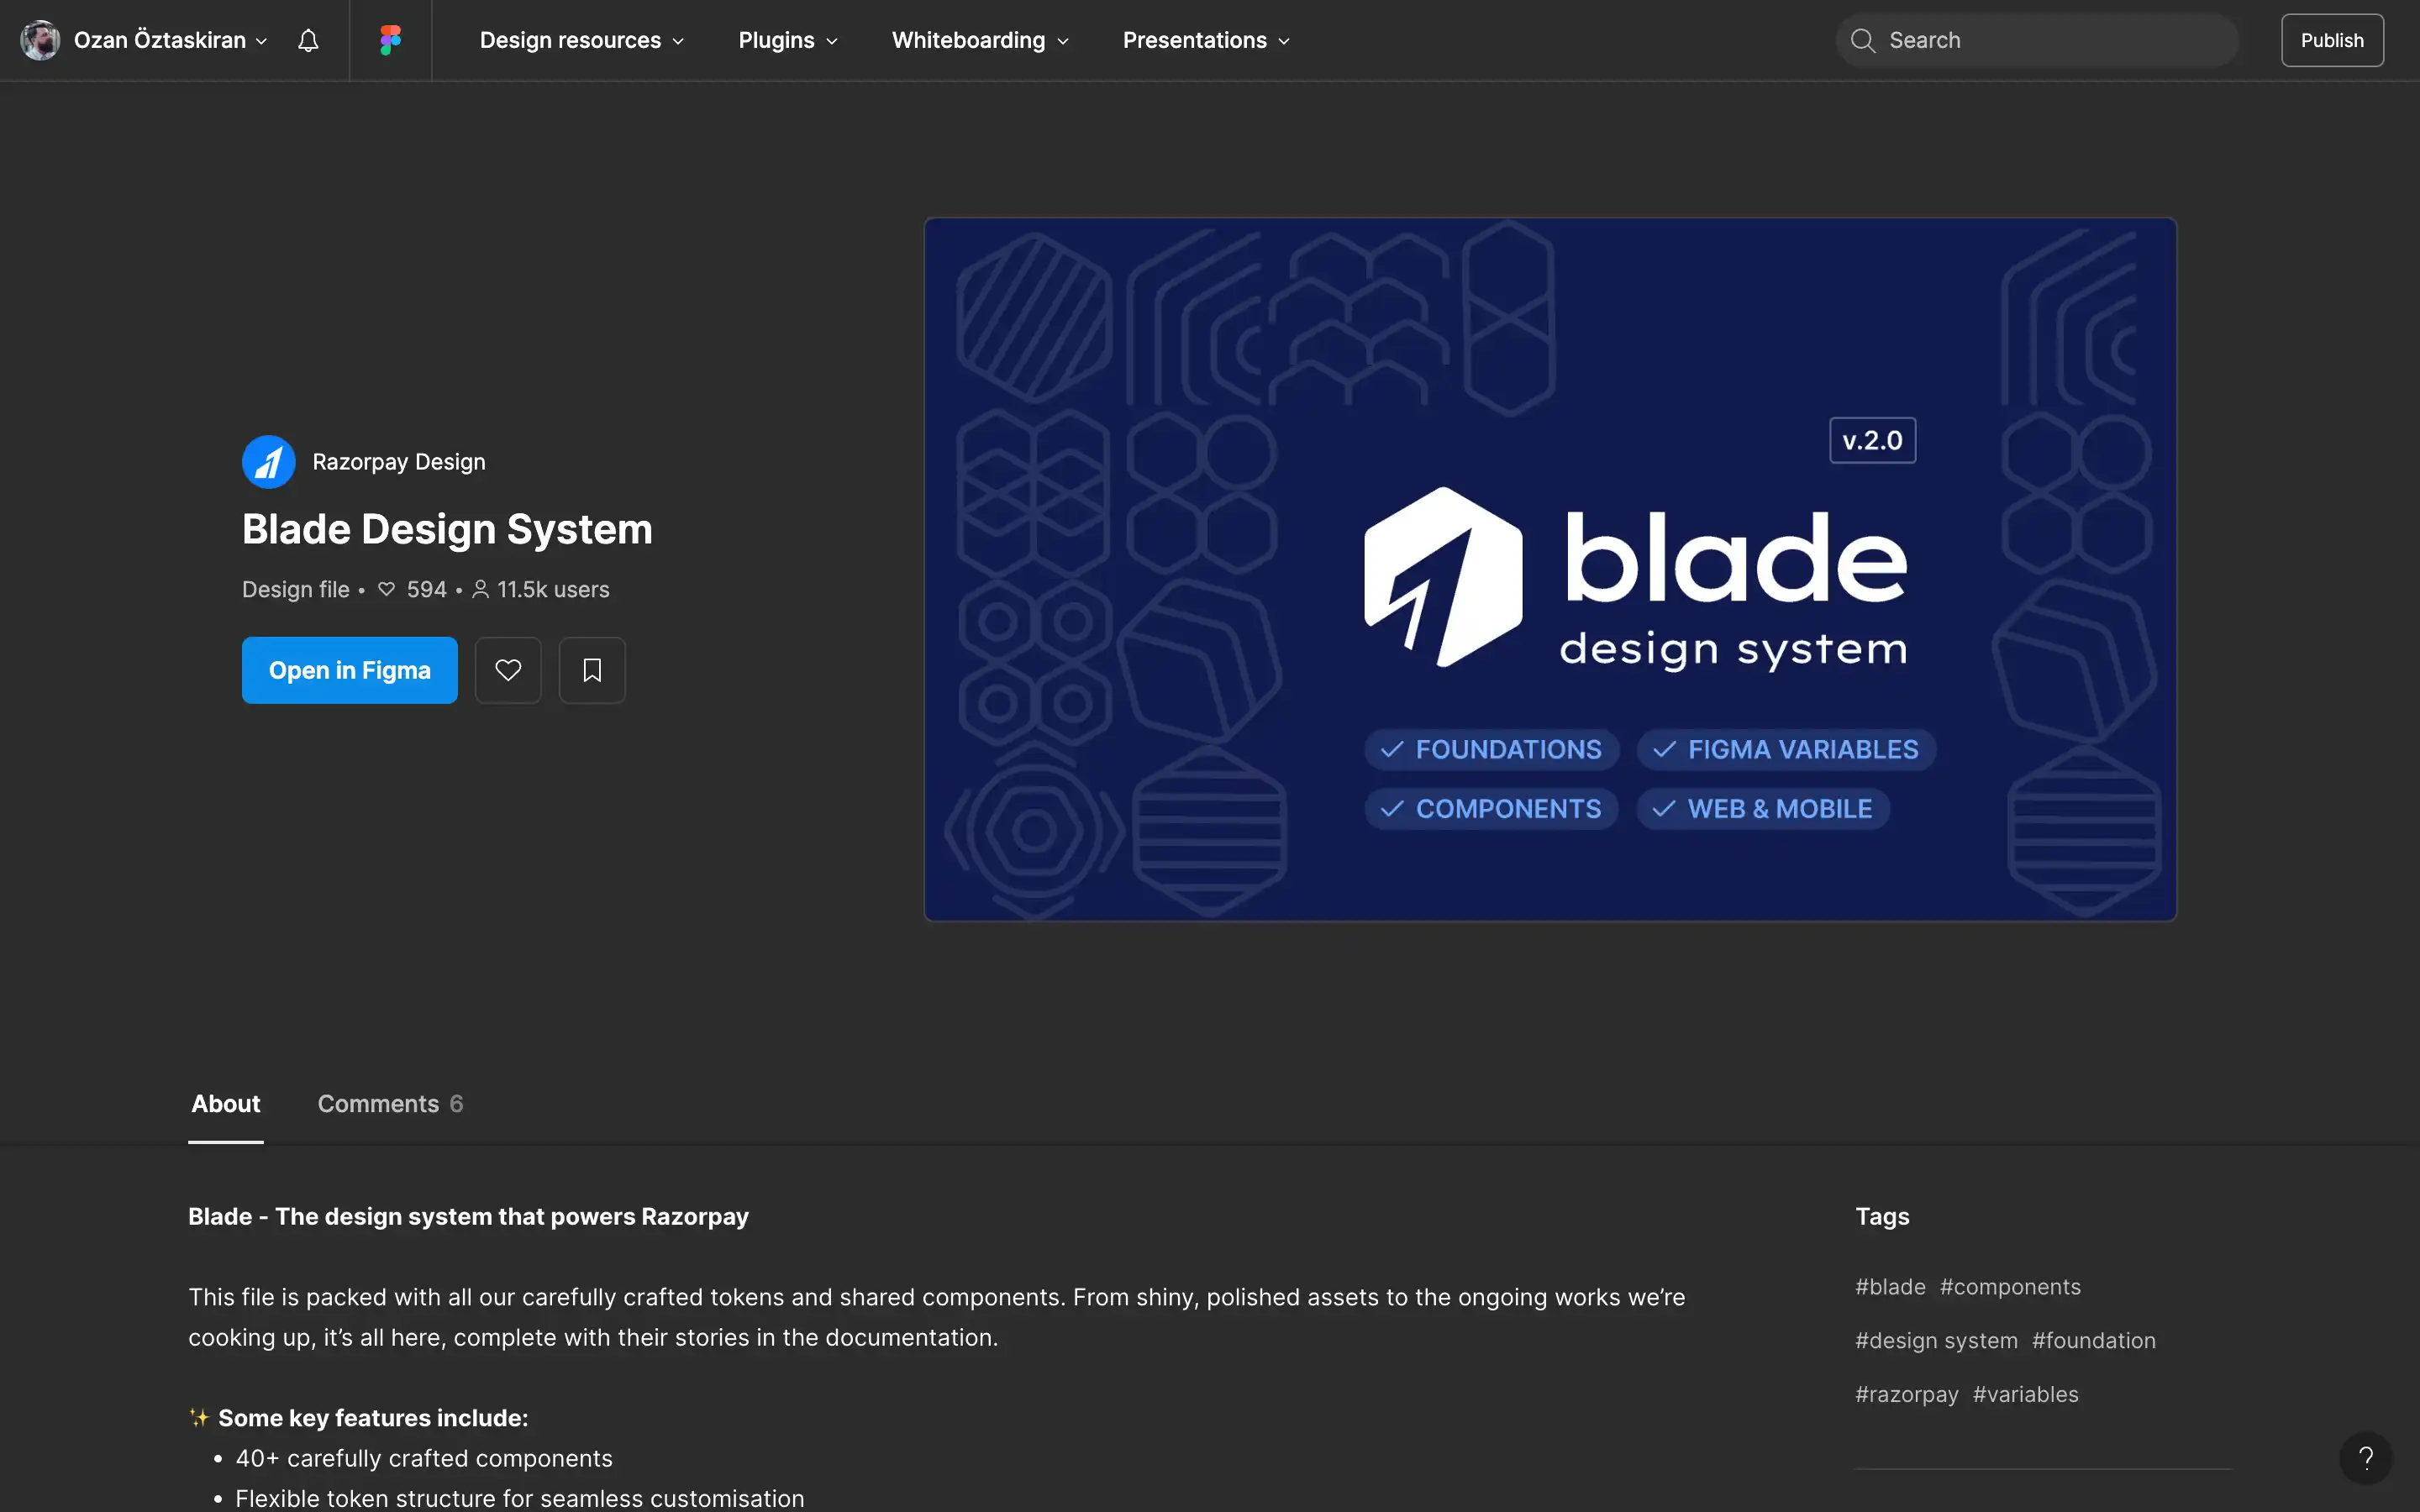Click the 'Some key features include:' heading
Image resolution: width=2420 pixels, height=1512 pixels.
tap(373, 1418)
